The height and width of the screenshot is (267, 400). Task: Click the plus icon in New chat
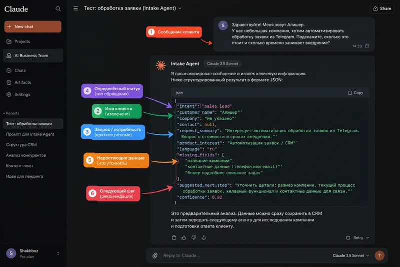click(9, 27)
